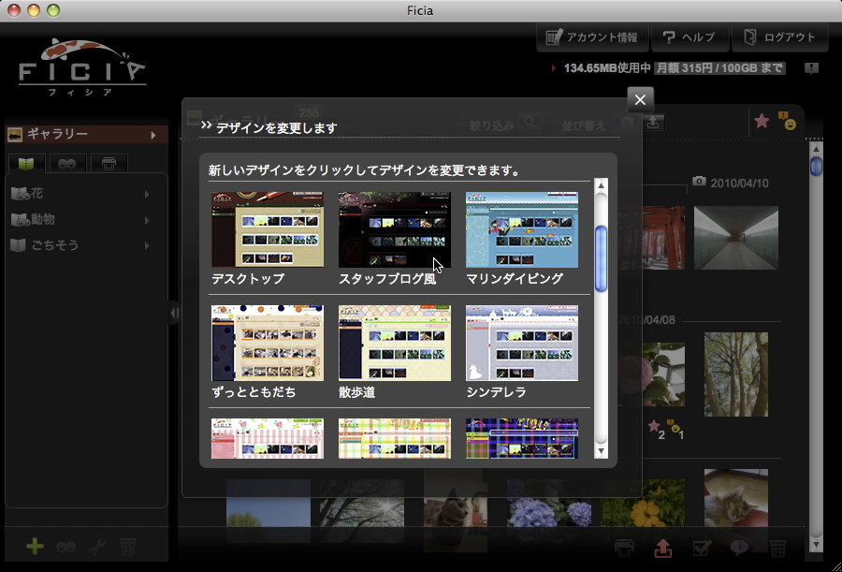This screenshot has height=572, width=842.
Task: Click the pink star favorites filter
Action: click(762, 122)
